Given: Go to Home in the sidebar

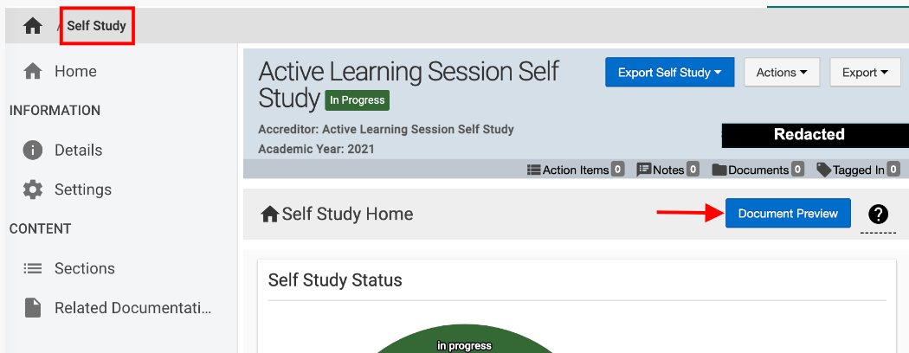Looking at the screenshot, I should [75, 71].
